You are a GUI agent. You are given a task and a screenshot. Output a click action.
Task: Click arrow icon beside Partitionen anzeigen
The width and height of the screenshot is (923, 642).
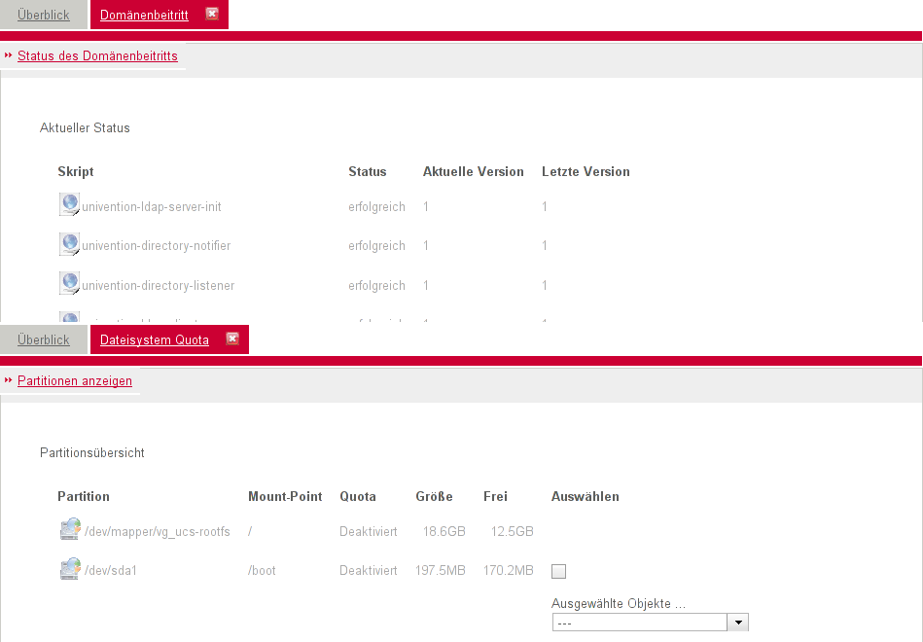pos(9,381)
